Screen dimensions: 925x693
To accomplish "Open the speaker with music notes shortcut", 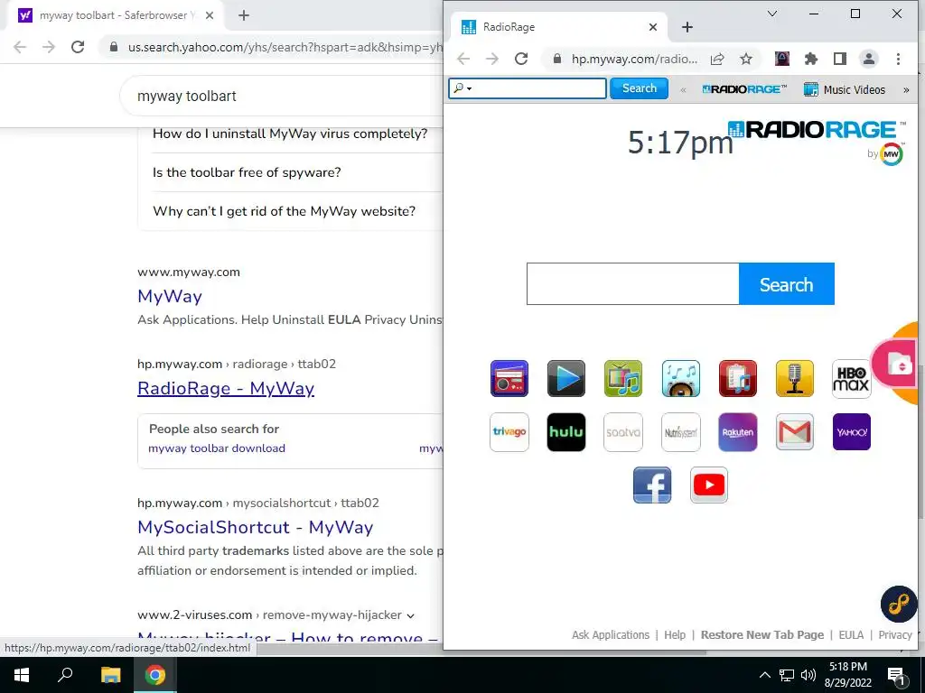I will tap(681, 378).
